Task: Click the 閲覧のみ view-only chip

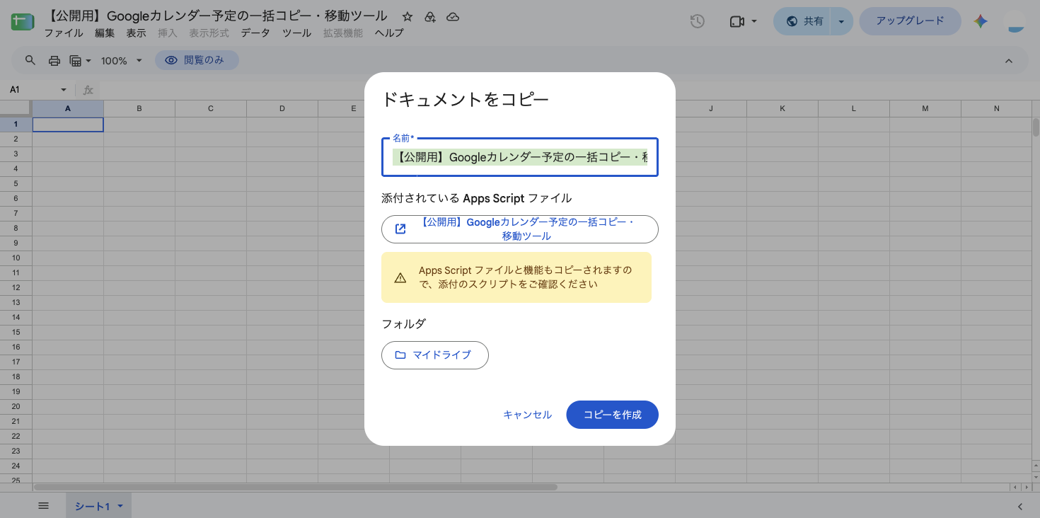Action: tap(197, 61)
